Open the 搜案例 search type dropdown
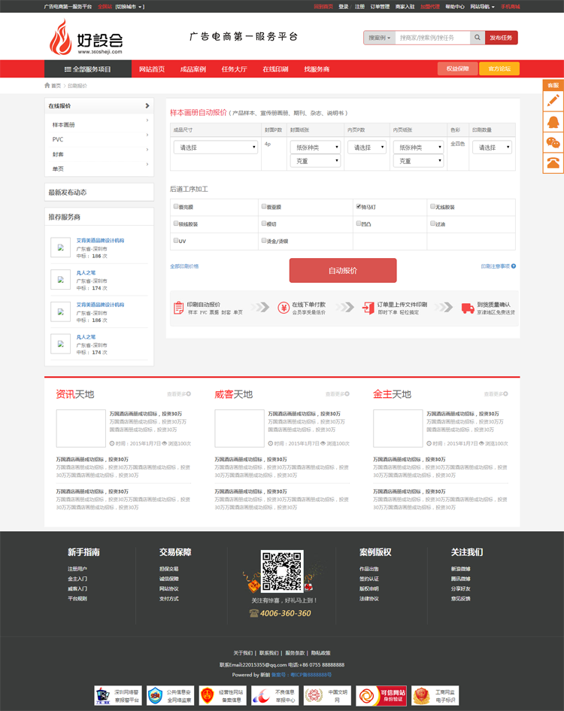 [x=380, y=38]
